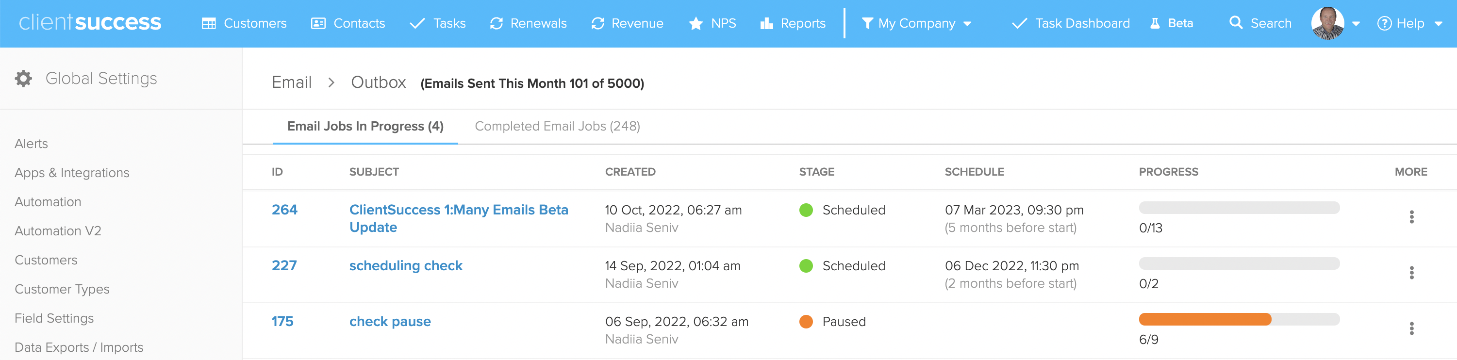
Task: Open Automation V2 settings
Action: point(58,231)
